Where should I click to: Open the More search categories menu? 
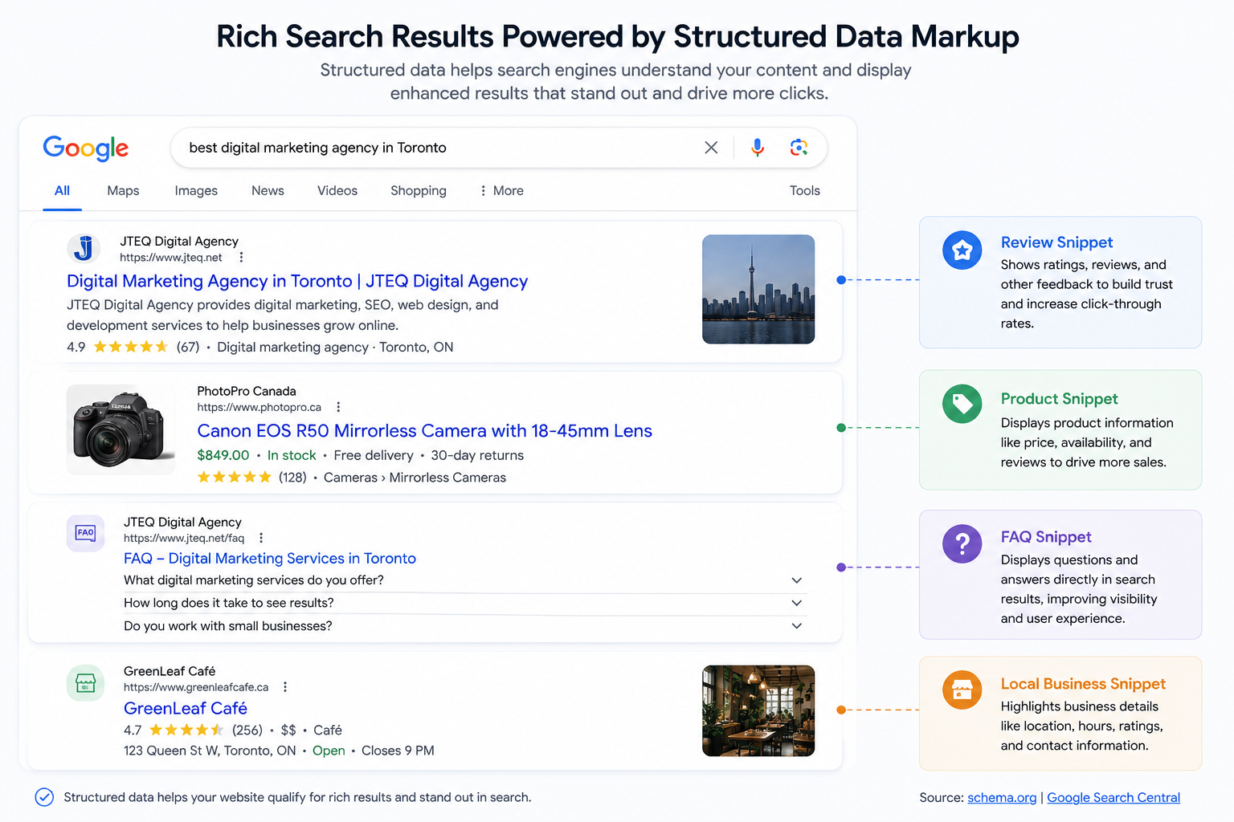point(501,190)
